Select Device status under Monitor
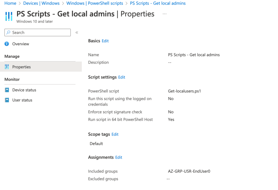 (24, 90)
